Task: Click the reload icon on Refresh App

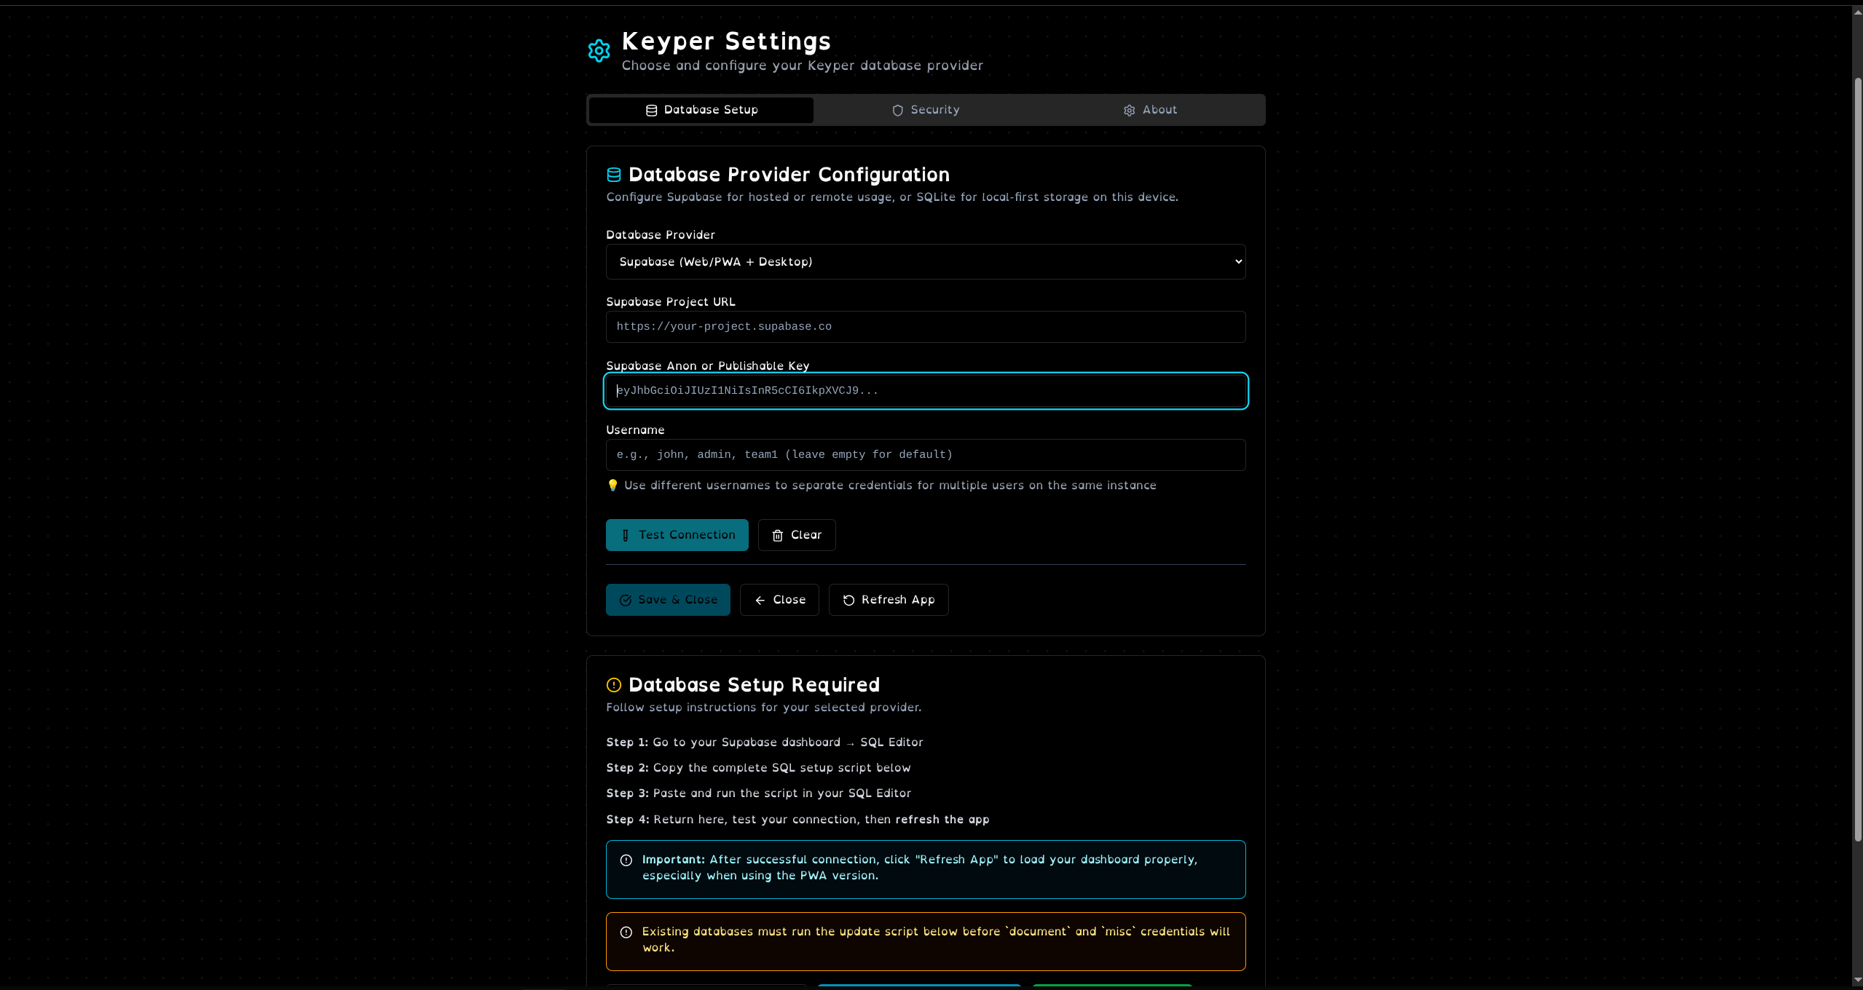Action: 848,600
